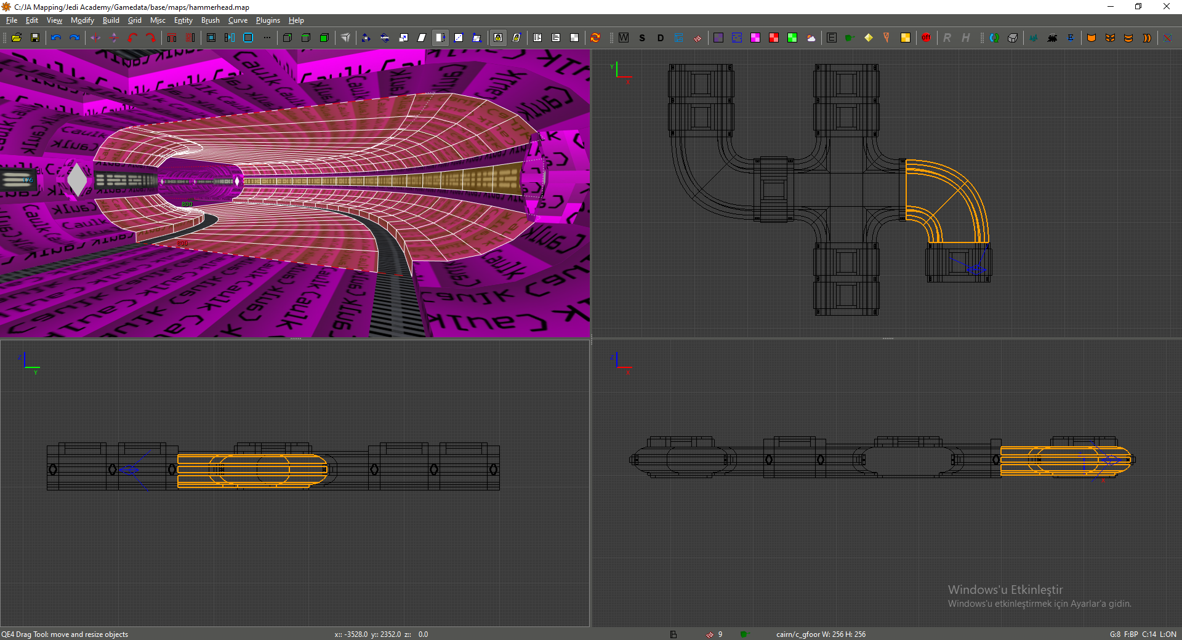Open the Help menu
Screen dimensions: 1182x640
point(296,20)
